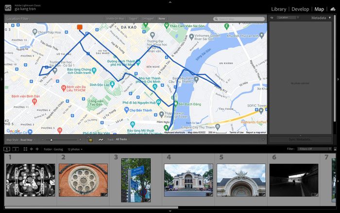Choose the Tagged location filter
This screenshot has width=340, height=213.
pyautogui.click(x=133, y=18)
